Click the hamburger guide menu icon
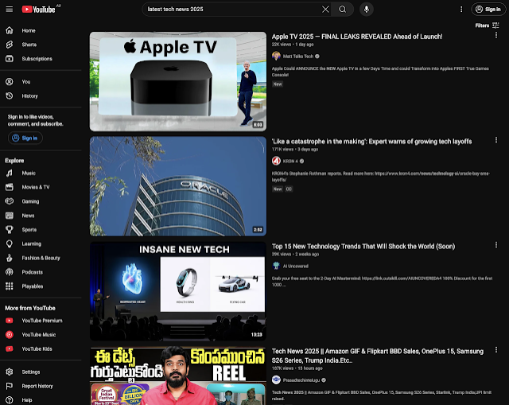509x405 pixels. (x=9, y=9)
